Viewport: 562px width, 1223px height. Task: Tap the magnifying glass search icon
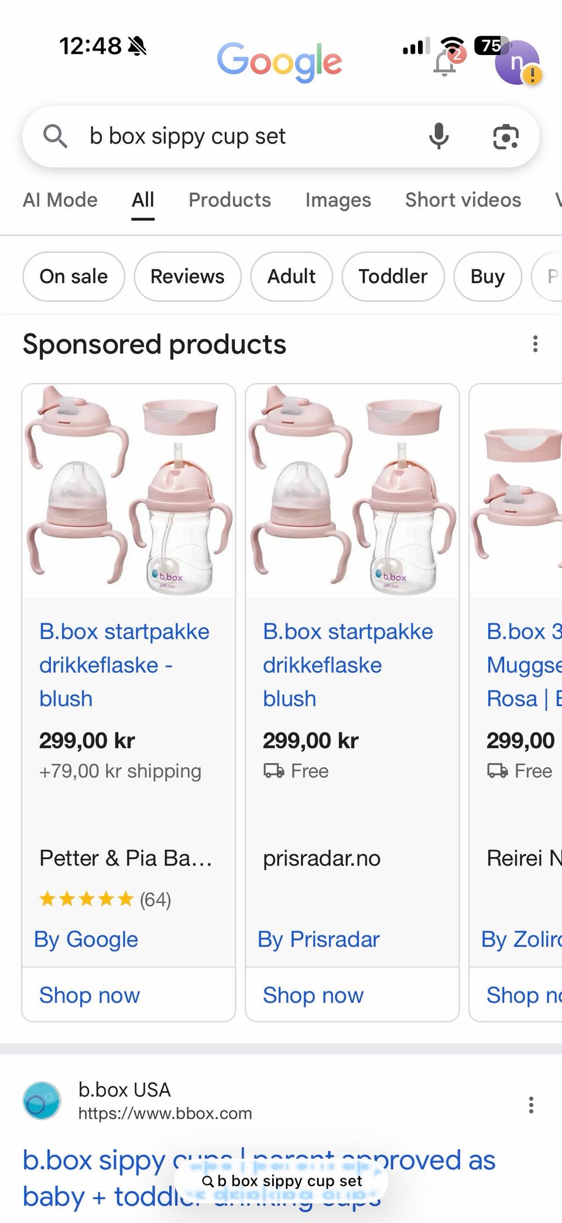click(x=56, y=137)
